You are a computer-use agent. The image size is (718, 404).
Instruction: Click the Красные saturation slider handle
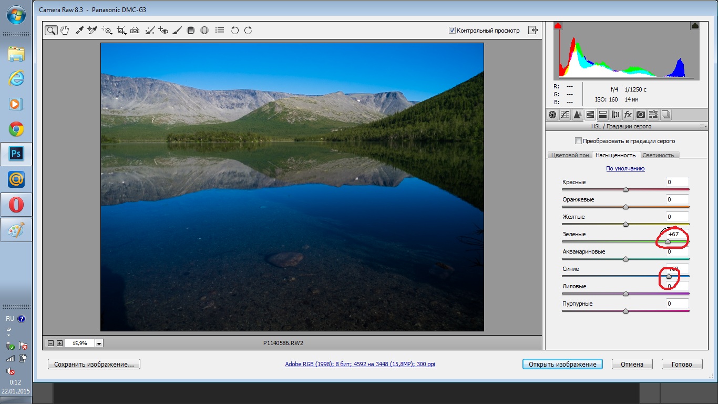[x=625, y=189]
